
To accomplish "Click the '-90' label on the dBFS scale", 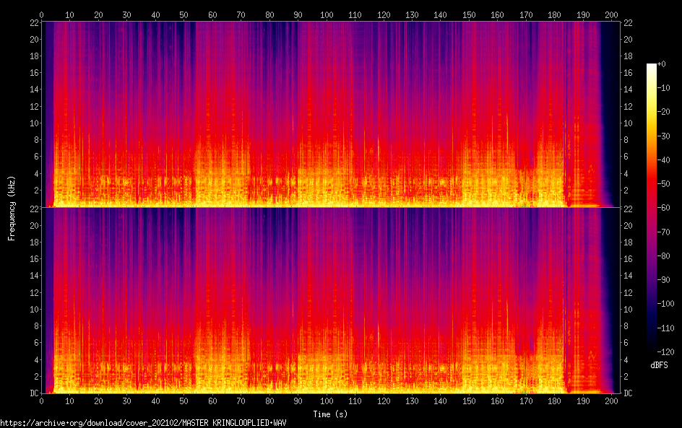I will pos(663,280).
